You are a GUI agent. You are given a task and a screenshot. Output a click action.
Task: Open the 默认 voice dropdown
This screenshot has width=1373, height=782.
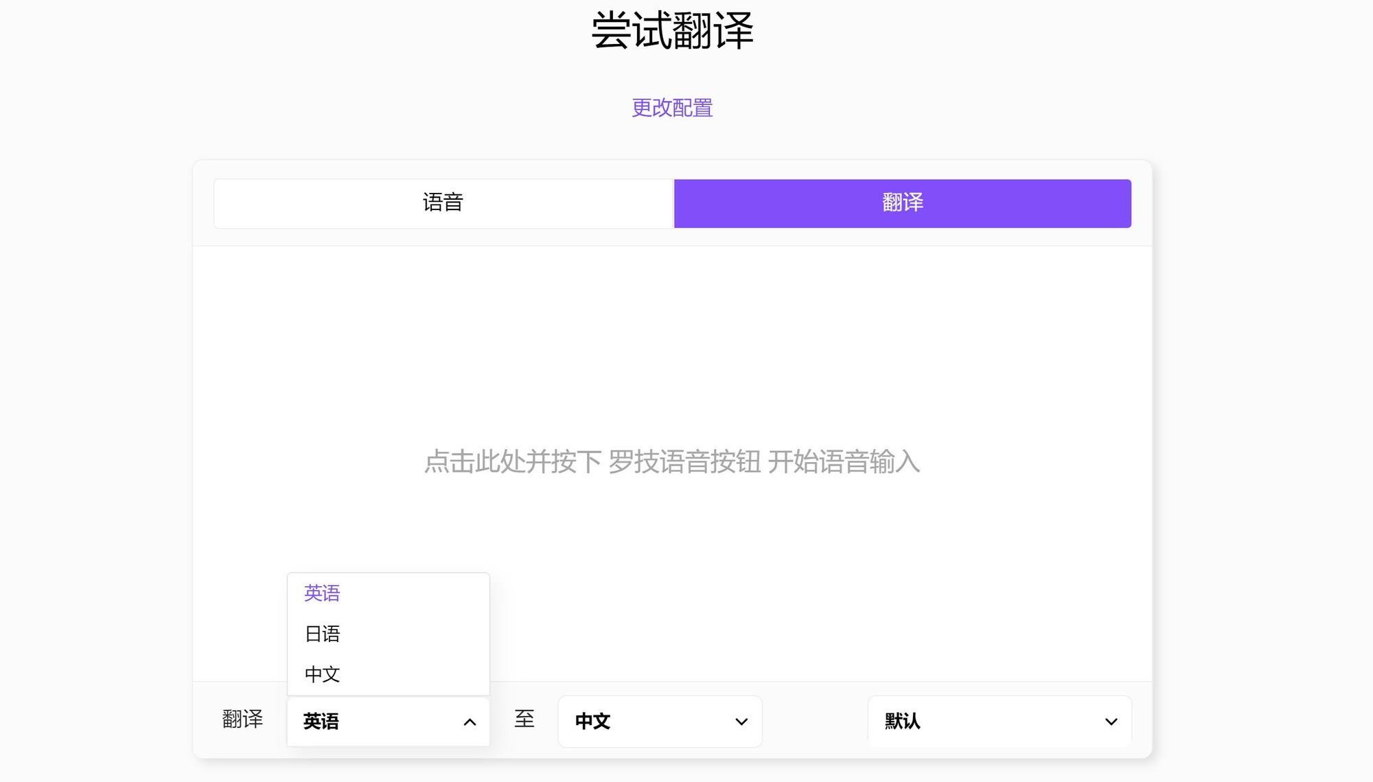click(x=999, y=722)
